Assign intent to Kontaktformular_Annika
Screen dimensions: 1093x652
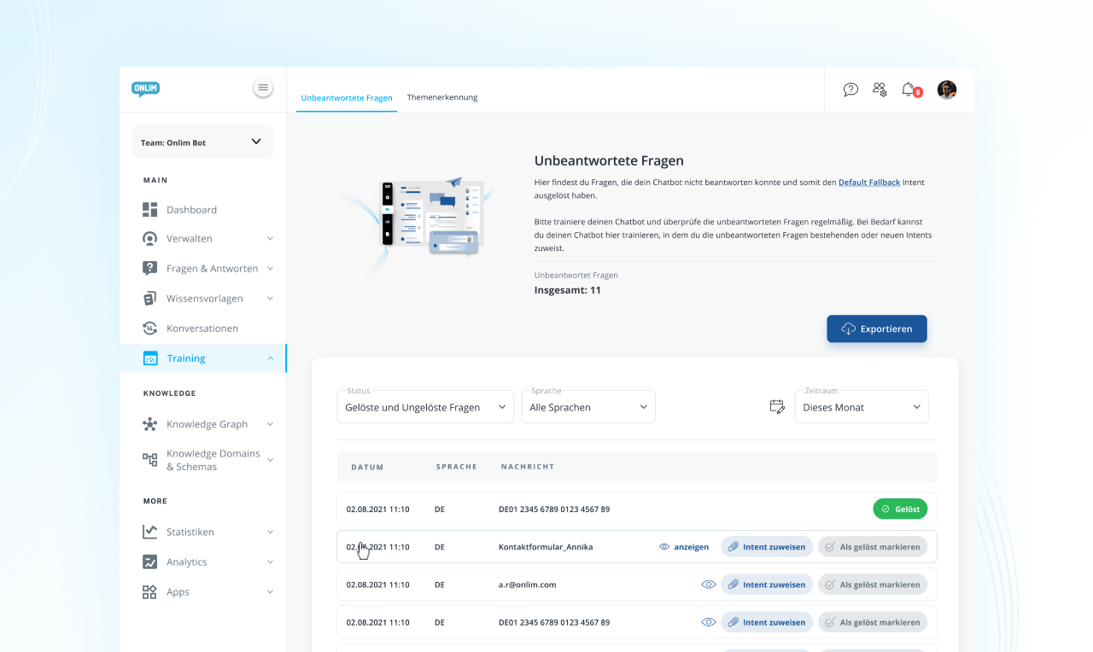point(767,547)
